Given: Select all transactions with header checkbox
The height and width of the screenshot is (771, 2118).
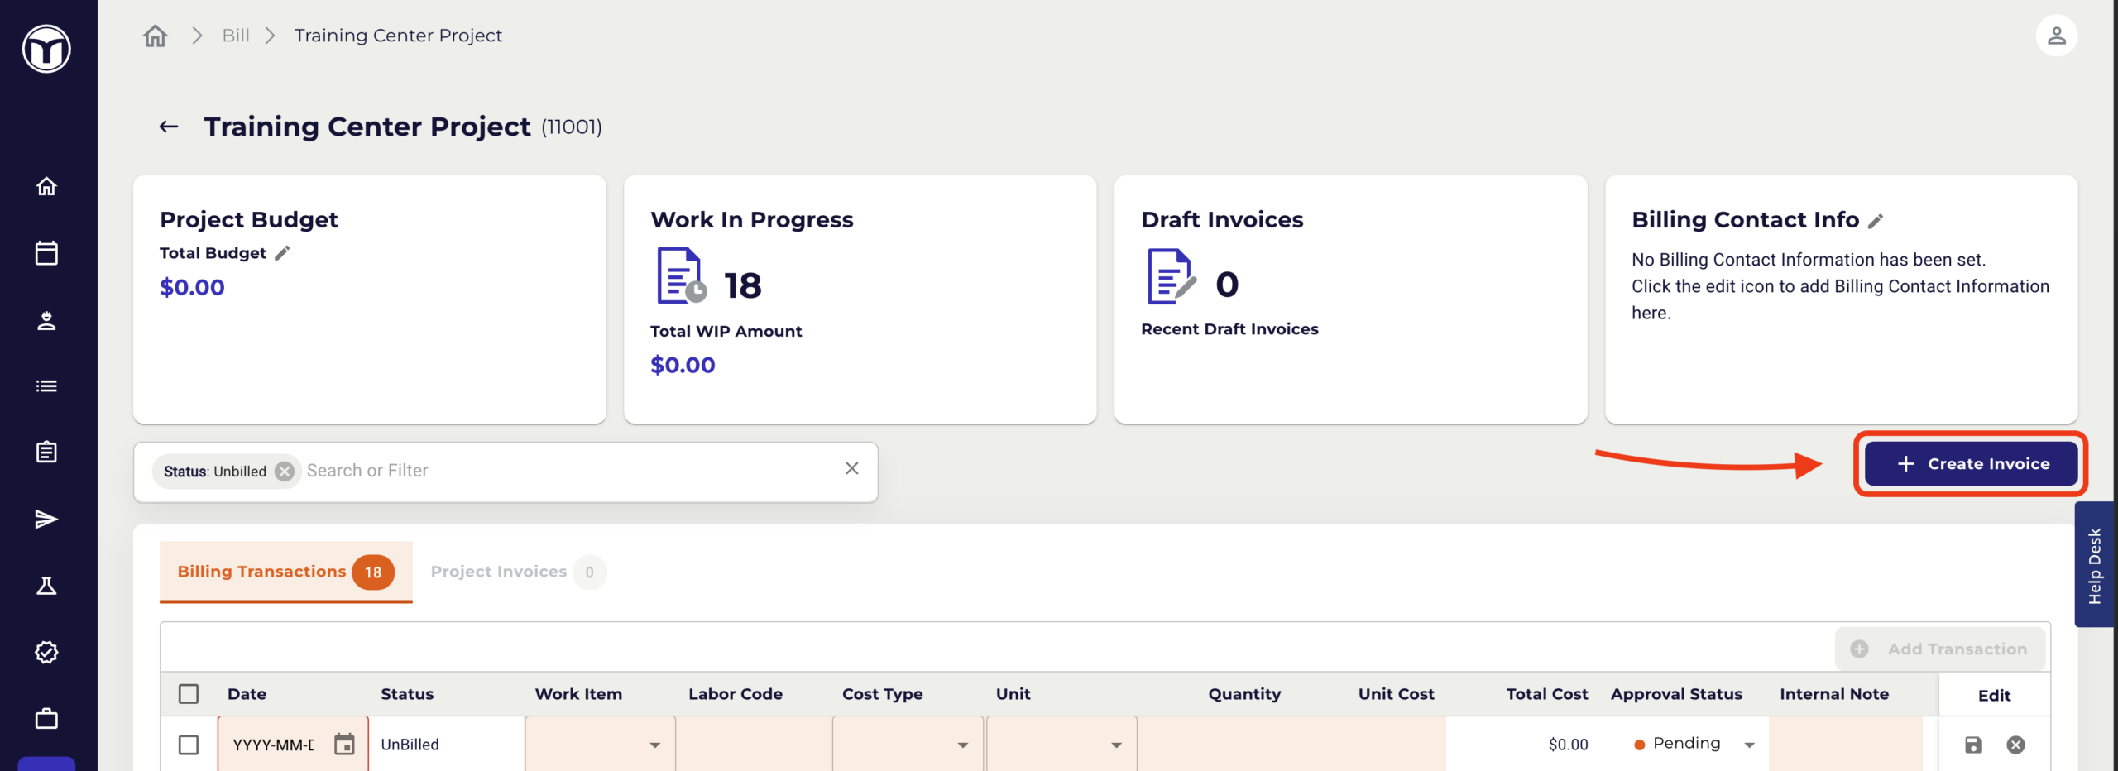Looking at the screenshot, I should [x=189, y=694].
